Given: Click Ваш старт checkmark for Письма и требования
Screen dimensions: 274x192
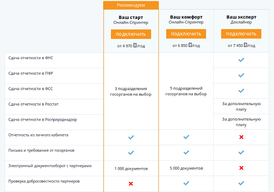Looking at the screenshot, I should click(131, 152).
